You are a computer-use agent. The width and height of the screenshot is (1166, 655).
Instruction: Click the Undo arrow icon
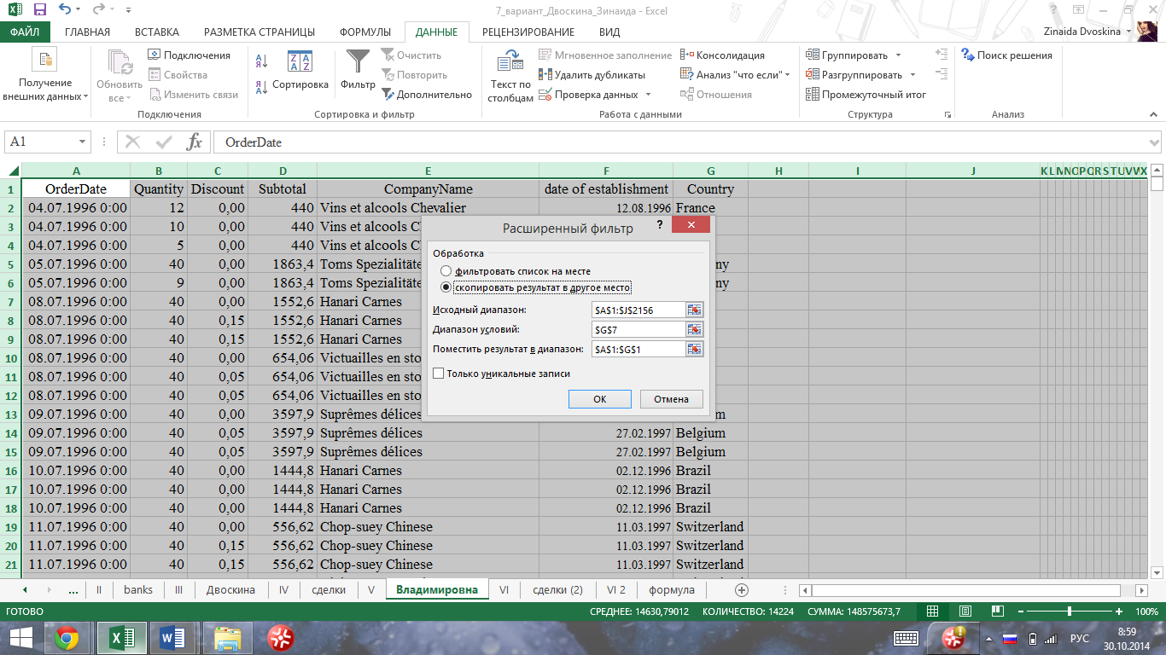tap(67, 10)
